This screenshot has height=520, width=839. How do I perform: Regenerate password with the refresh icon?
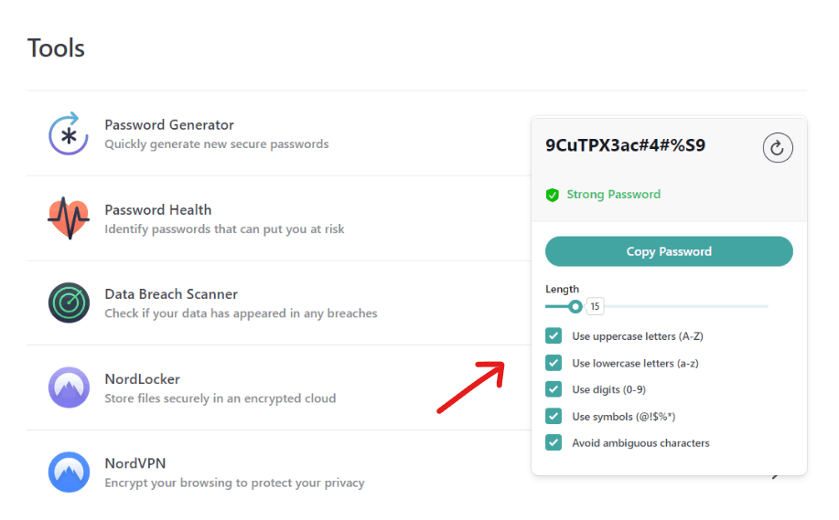[777, 148]
